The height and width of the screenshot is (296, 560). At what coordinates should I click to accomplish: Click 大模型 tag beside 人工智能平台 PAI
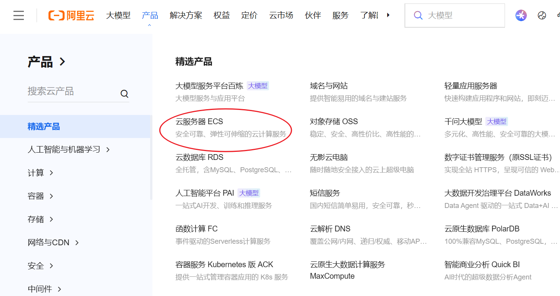click(x=248, y=193)
